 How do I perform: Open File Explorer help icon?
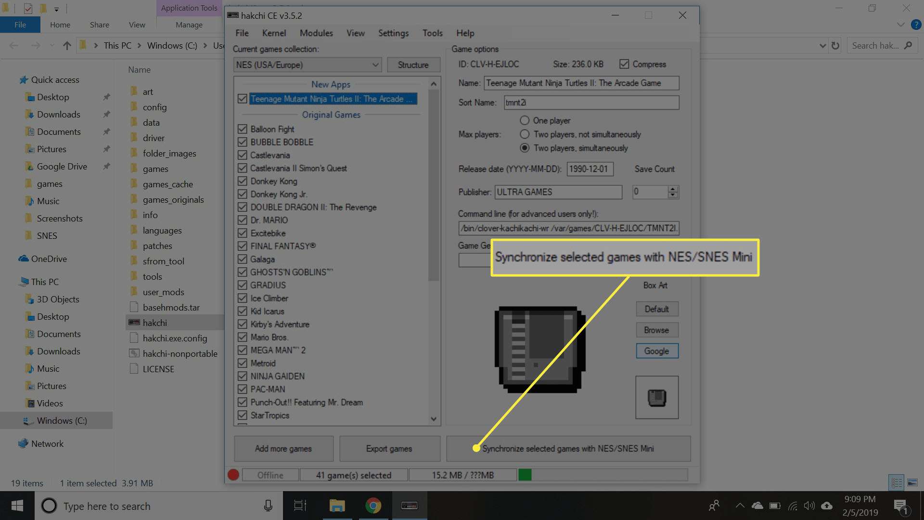click(x=916, y=25)
